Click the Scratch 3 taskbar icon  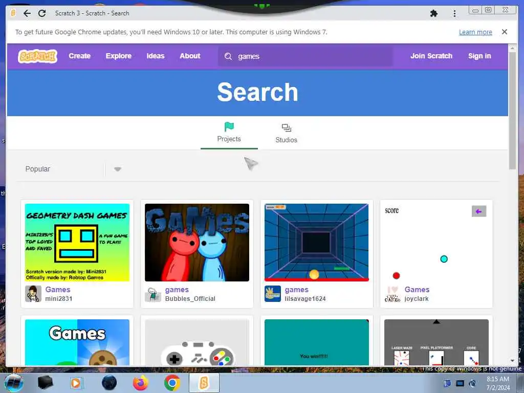pyautogui.click(x=204, y=383)
